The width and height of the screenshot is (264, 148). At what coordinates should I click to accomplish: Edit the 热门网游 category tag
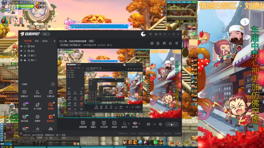coord(71,45)
